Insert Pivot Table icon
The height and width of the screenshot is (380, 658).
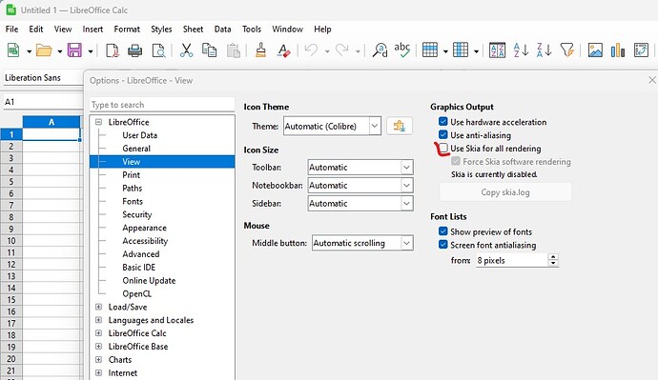tap(641, 50)
